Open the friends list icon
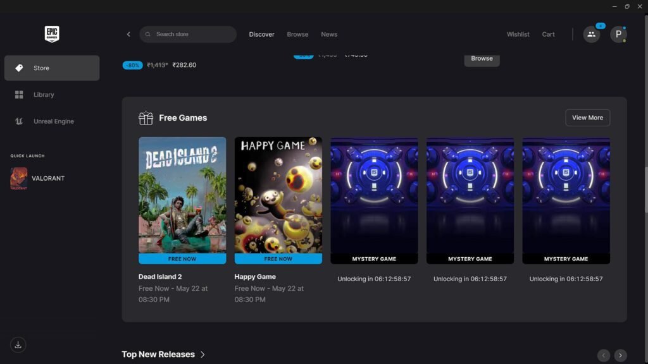The height and width of the screenshot is (364, 648). click(x=592, y=34)
